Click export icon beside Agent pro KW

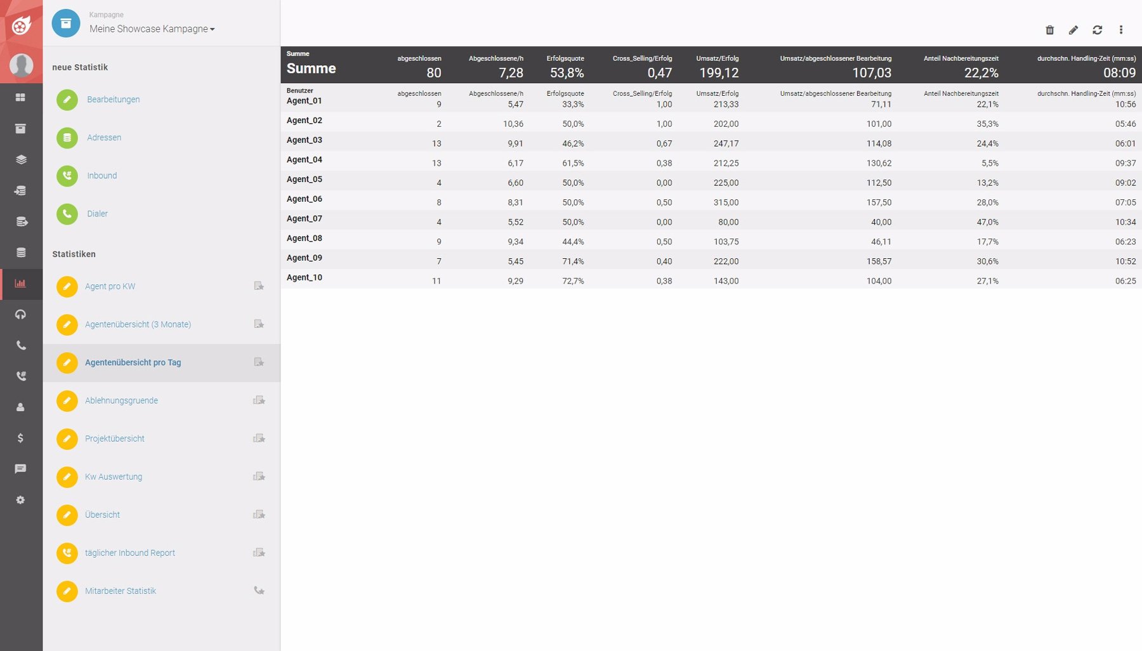(x=259, y=286)
